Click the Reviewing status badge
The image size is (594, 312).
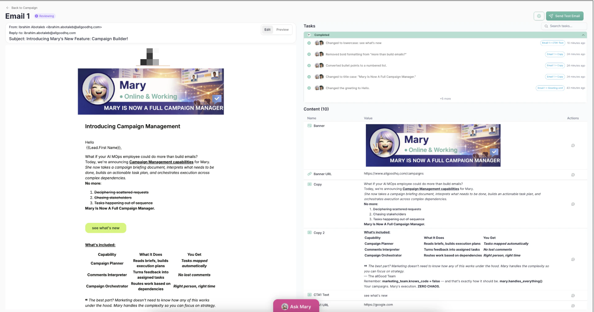coord(44,16)
